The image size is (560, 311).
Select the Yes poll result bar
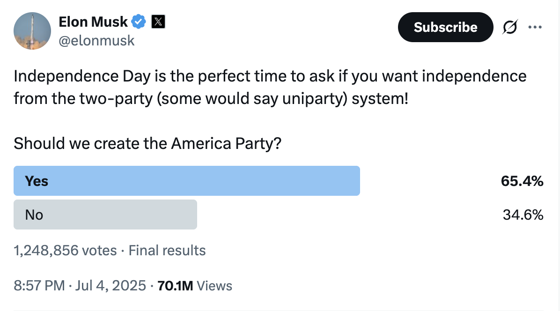[x=186, y=181]
